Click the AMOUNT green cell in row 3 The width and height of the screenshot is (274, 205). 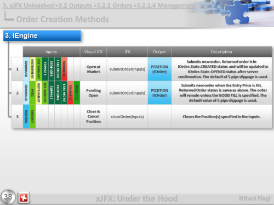point(32,116)
